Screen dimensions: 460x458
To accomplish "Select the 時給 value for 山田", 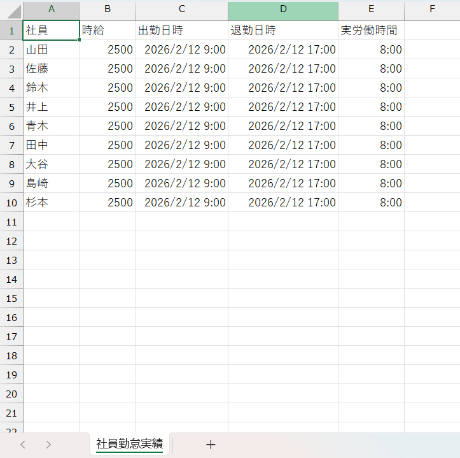I will pos(107,50).
